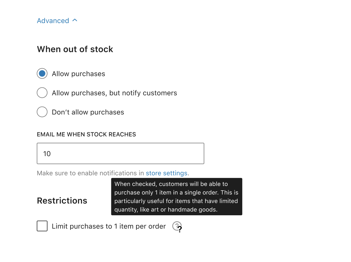This screenshot has height=262, width=351.
Task: Click inside the Email me when stock reaches box
Action: click(x=120, y=153)
